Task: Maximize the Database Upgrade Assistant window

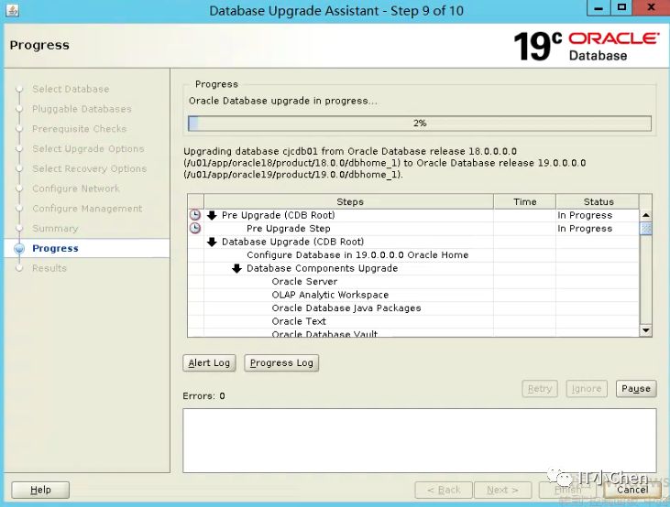Action: point(621,7)
